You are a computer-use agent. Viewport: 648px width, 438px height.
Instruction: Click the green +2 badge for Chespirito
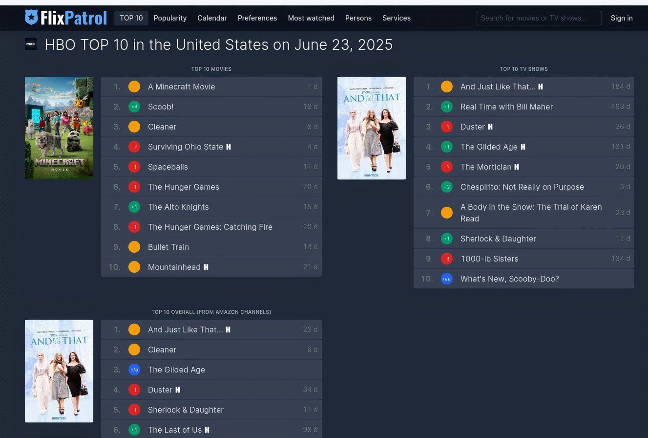447,187
